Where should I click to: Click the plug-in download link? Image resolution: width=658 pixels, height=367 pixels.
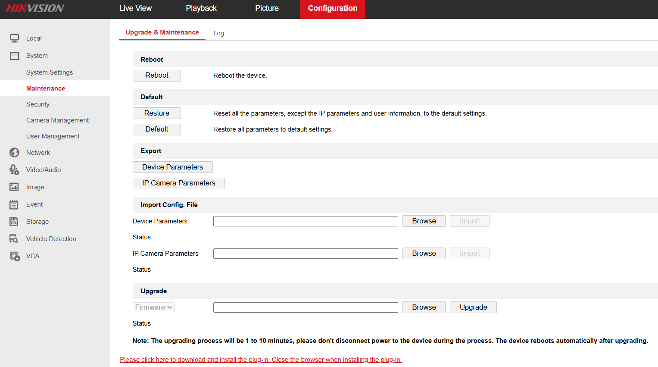pyautogui.click(x=261, y=360)
